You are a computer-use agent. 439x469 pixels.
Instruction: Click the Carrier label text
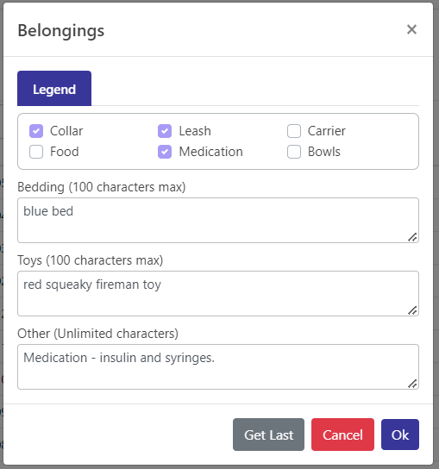[x=327, y=131]
